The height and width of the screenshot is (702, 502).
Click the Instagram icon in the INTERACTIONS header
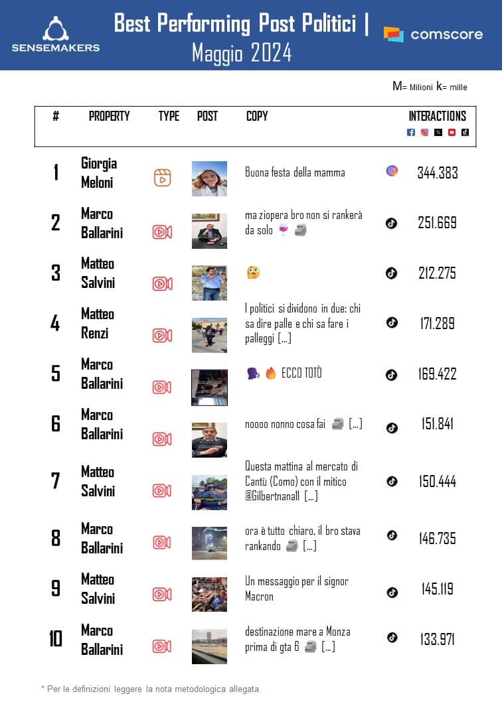[x=424, y=132]
